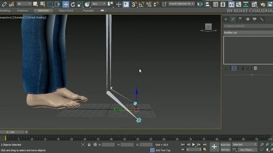Open the Select by Name list
This screenshot has height=153, width=273.
(43, 4)
